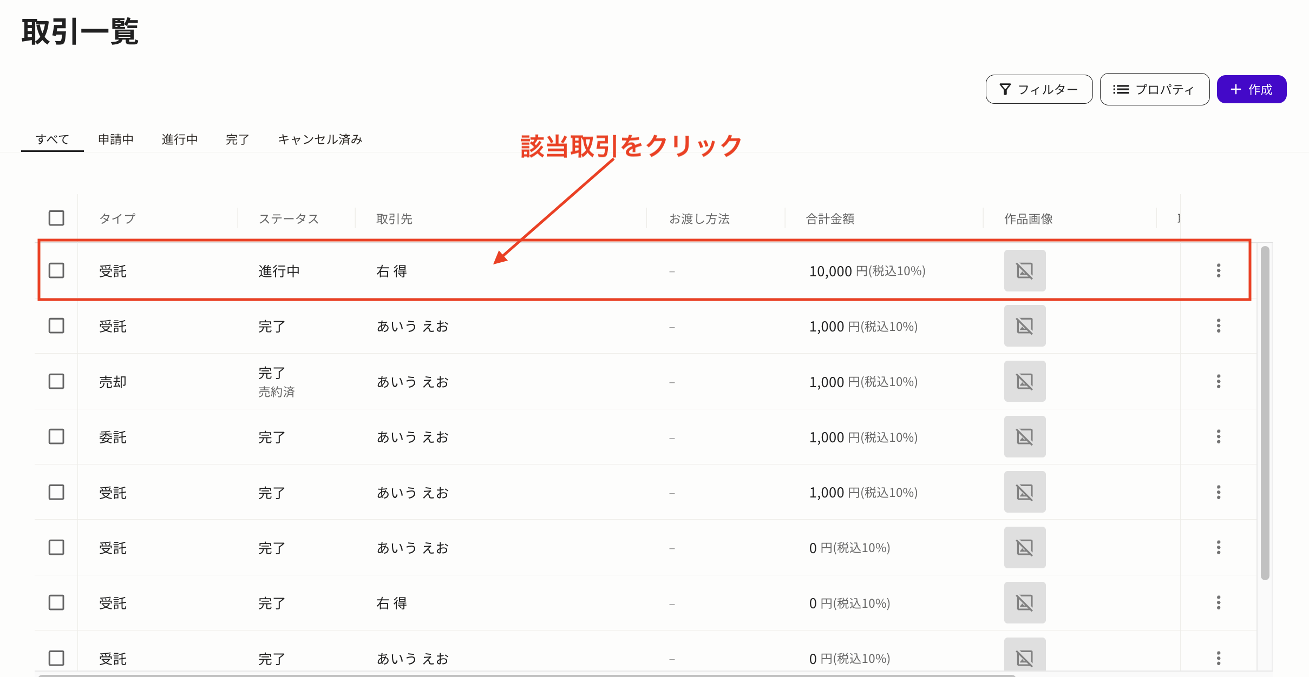This screenshot has width=1309, height=677.
Task: Check the 進行中 右 得 row checkbox
Action: [56, 270]
